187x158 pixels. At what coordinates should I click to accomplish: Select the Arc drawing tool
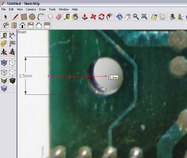(40, 17)
